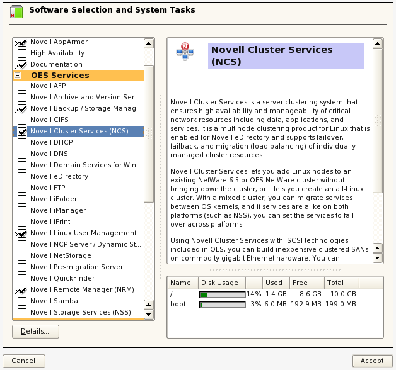Viewport: 396px width, 370px height.
Task: Check Novell NCP Server / Dynamic Storage box
Action: pos(22,245)
